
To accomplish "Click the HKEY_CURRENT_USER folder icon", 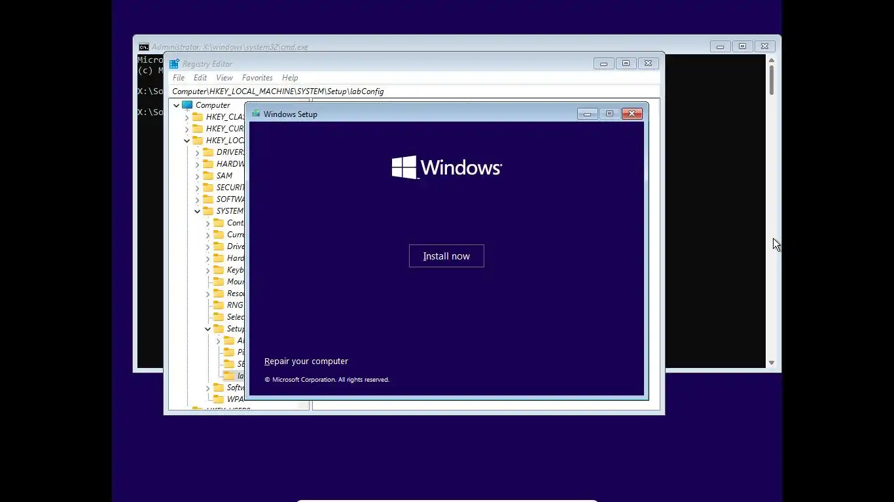I will [x=198, y=129].
